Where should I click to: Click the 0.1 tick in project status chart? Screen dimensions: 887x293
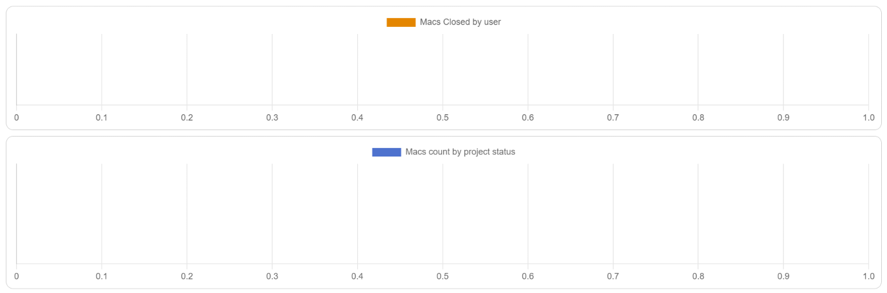coord(101,276)
